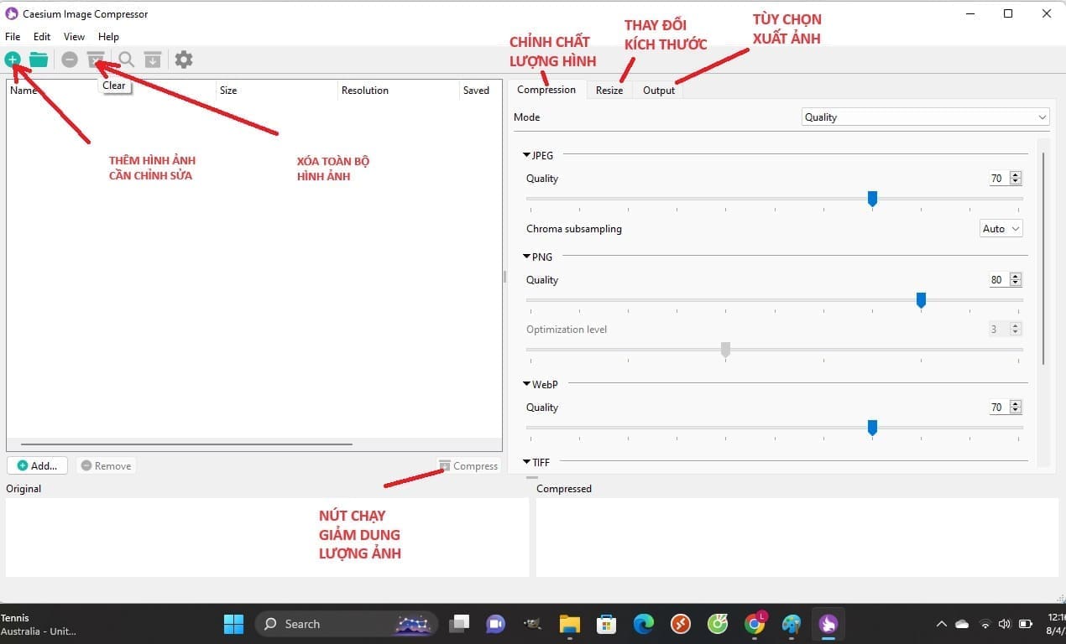Click the settings panel vertical scrollbar

click(x=1043, y=258)
